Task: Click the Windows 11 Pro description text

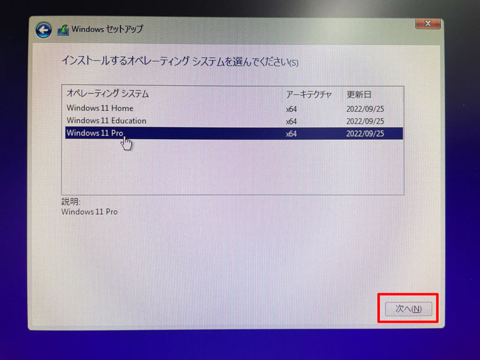Action: point(91,212)
